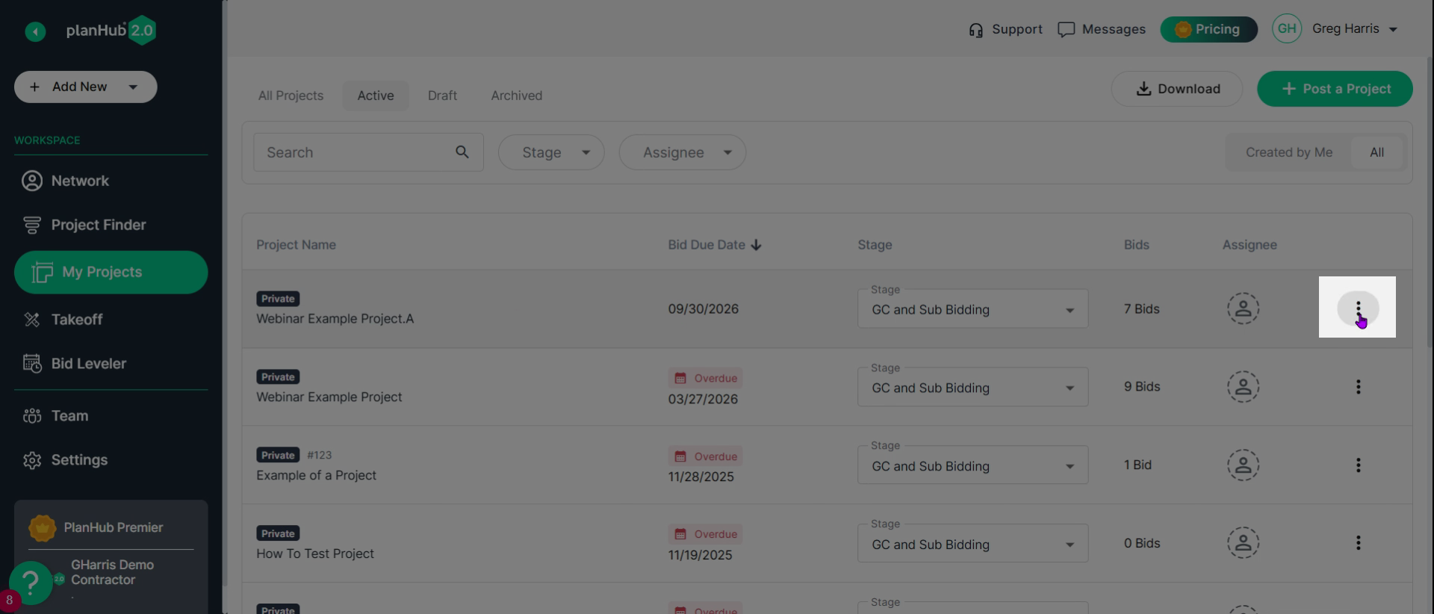Open the three-dot menu for How To Test Project
The image size is (1434, 614).
pos(1358,543)
